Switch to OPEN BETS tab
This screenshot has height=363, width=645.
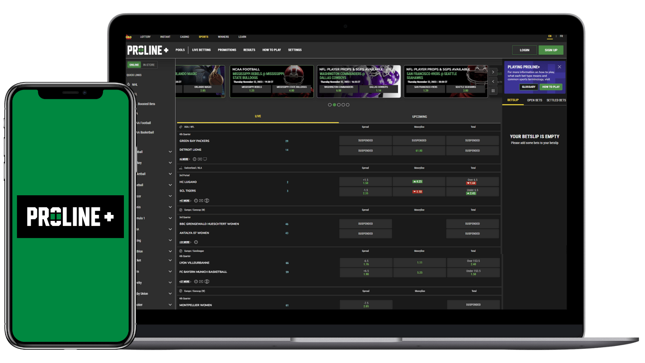(534, 100)
